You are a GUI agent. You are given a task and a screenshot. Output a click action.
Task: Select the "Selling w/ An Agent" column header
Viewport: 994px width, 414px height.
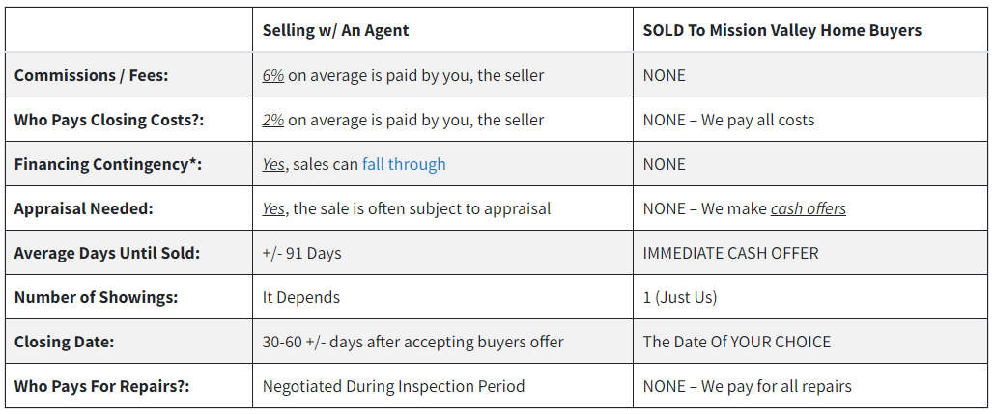pos(336,30)
